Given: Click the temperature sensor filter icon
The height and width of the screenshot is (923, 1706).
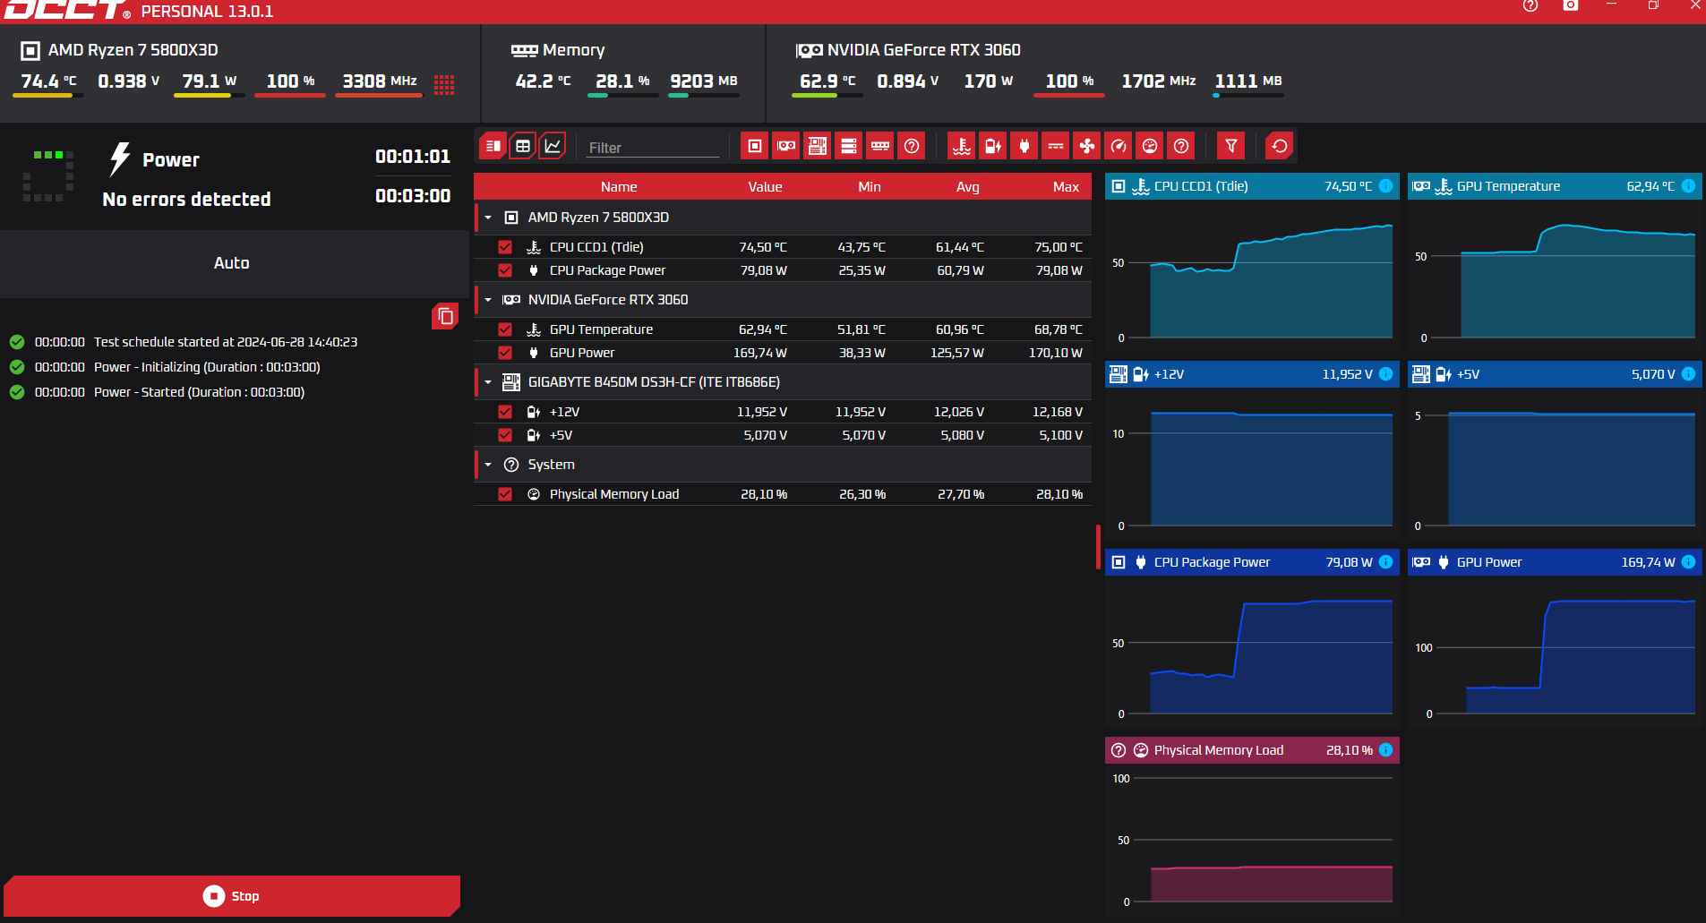Looking at the screenshot, I should coord(962,146).
